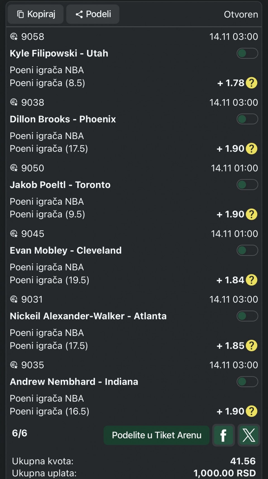Image resolution: width=268 pixels, height=479 pixels.
Task: Toggle the Dillon Brooks - Phoenix switch
Action: [247, 119]
